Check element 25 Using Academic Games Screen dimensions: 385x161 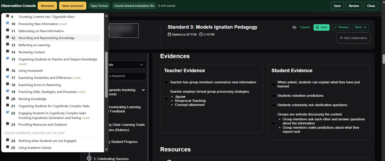pyautogui.click(x=8, y=147)
